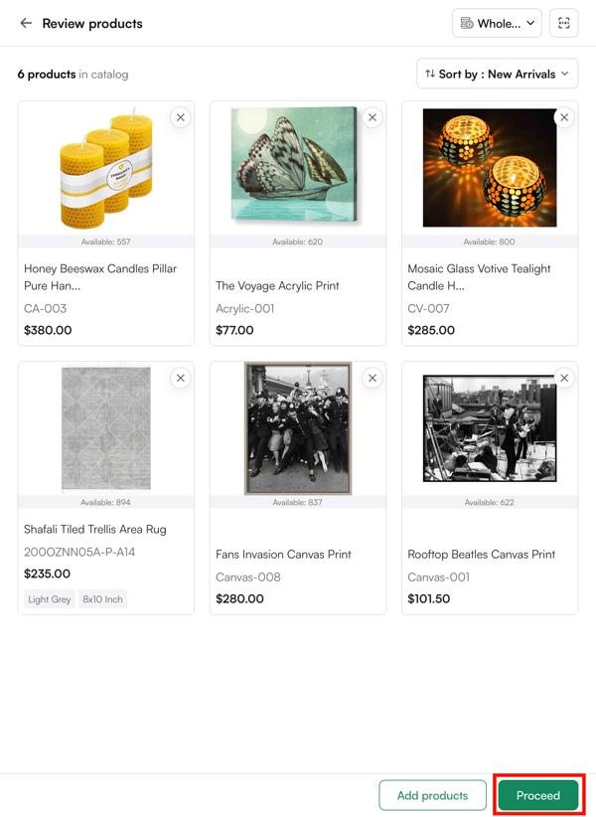
Task: Open the Wholesale price list selector
Action: tap(497, 22)
